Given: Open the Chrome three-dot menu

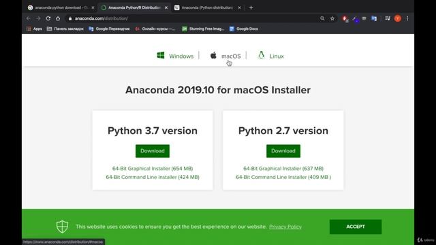Looking at the screenshot, I should pos(407,18).
